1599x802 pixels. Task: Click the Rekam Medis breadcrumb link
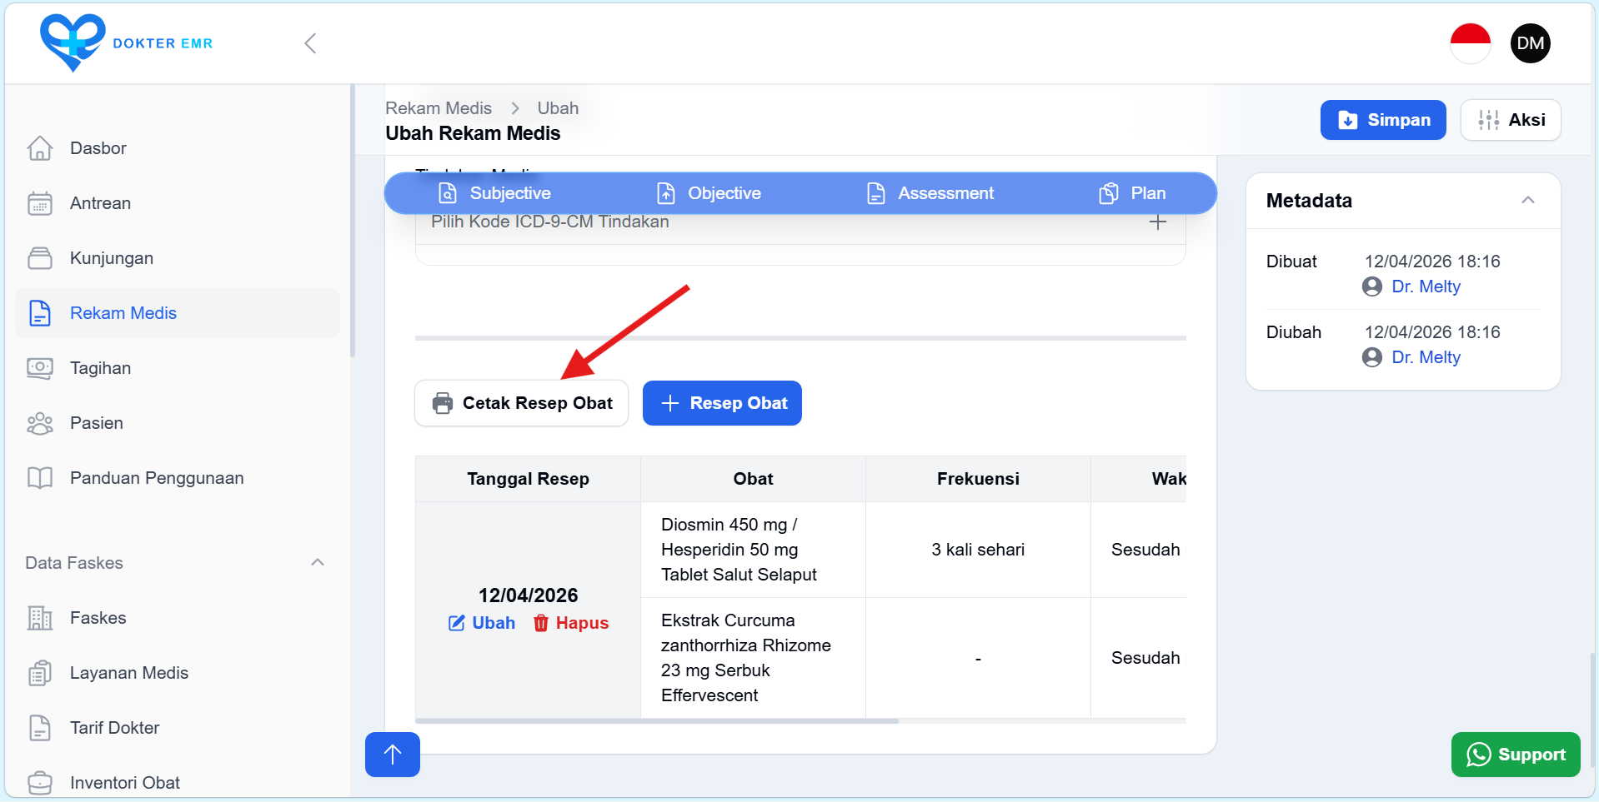click(439, 108)
